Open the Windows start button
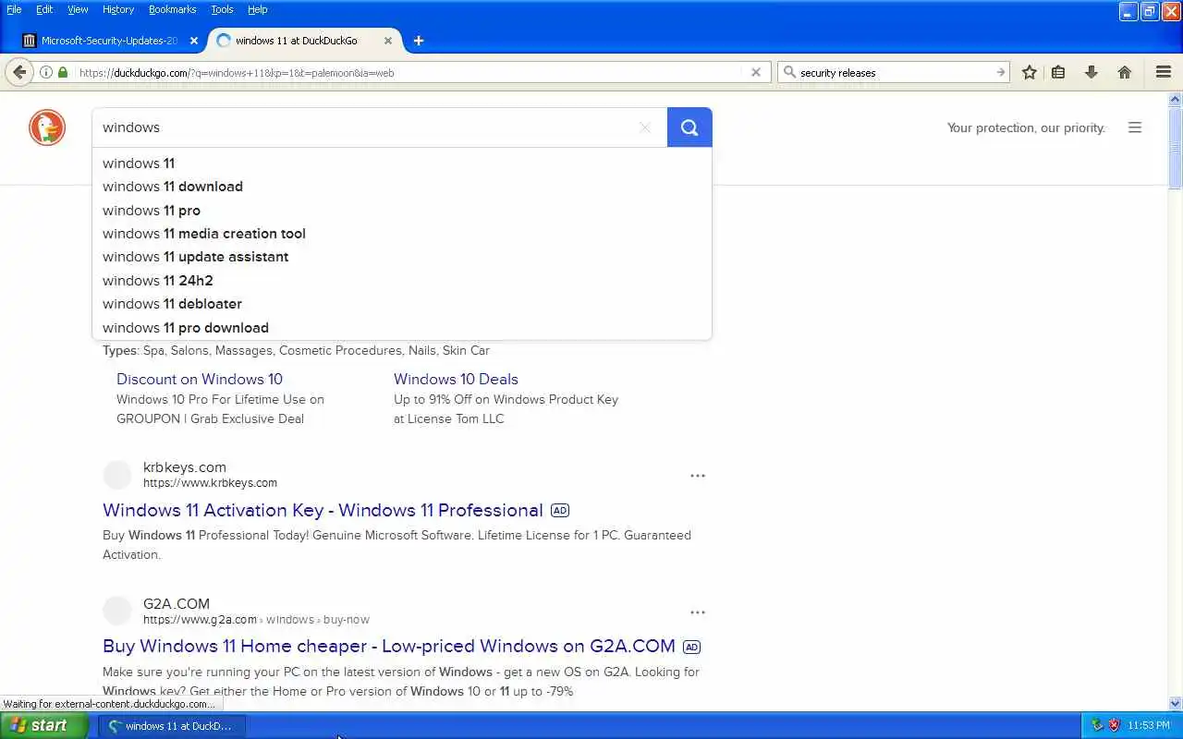The width and height of the screenshot is (1183, 739). tap(43, 725)
